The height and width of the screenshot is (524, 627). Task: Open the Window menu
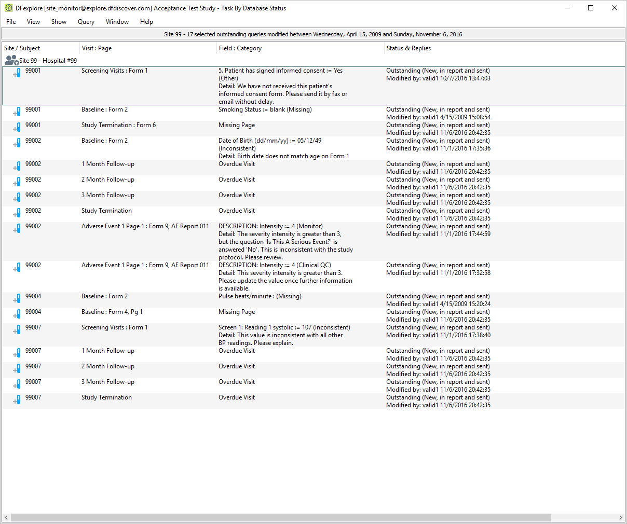(117, 22)
